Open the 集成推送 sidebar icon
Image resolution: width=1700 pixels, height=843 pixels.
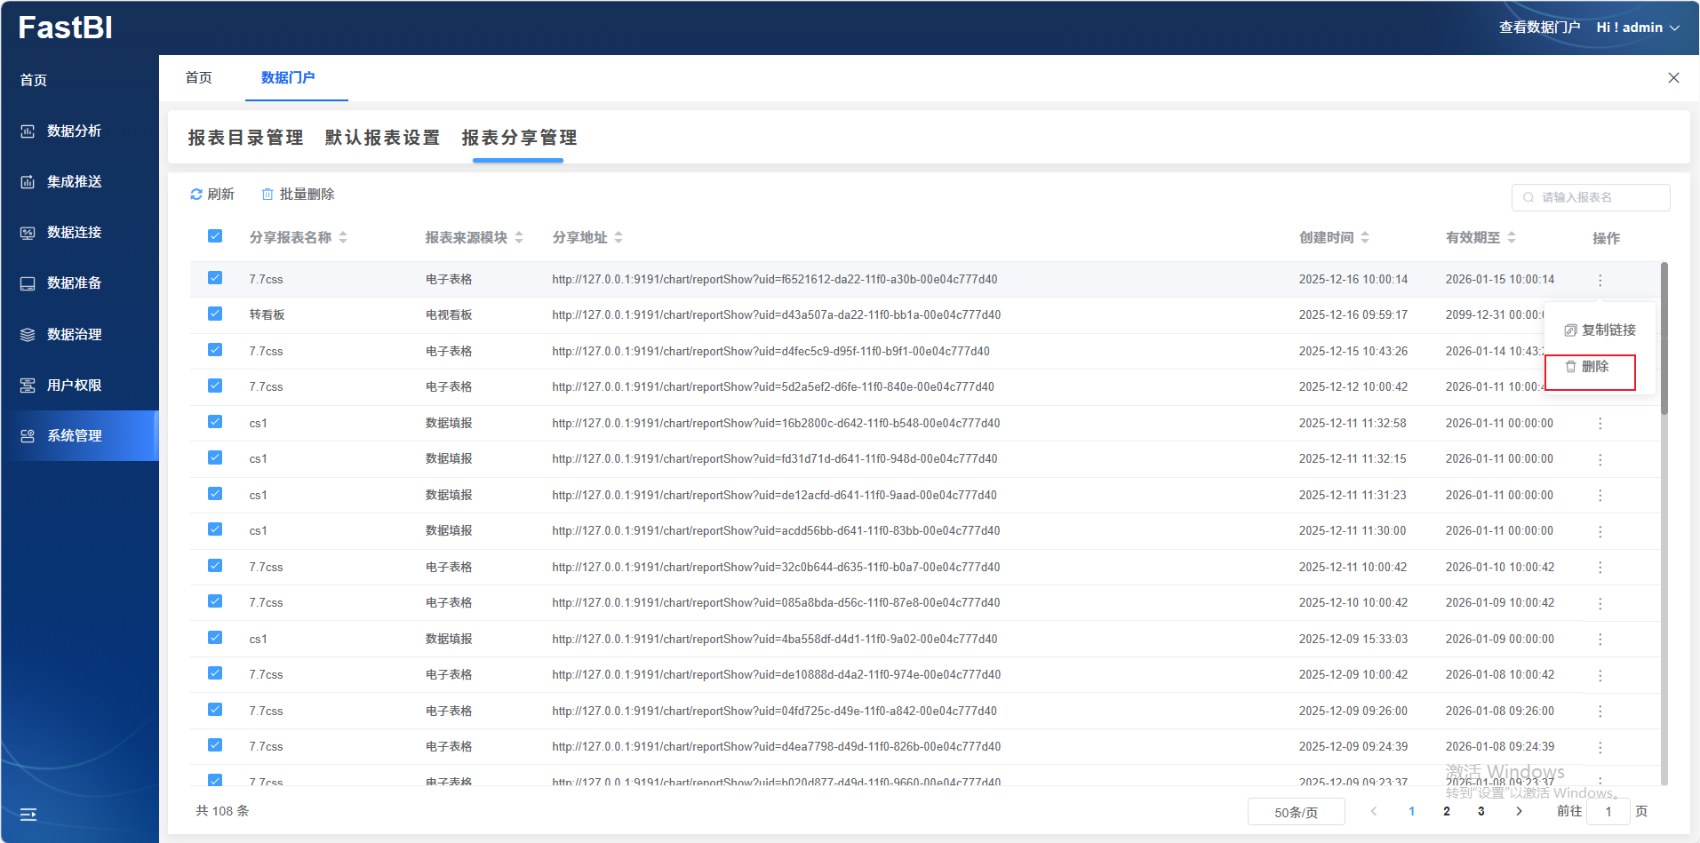pyautogui.click(x=28, y=182)
